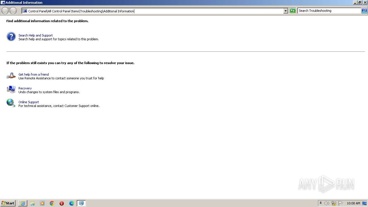This screenshot has width=368, height=207.
Task: Click the Control Panel icon in address bar
Action: click(25, 11)
